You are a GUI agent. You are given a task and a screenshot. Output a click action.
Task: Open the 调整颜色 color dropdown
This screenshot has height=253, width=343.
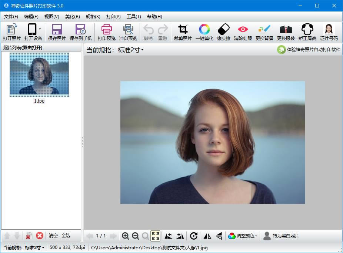243,236
